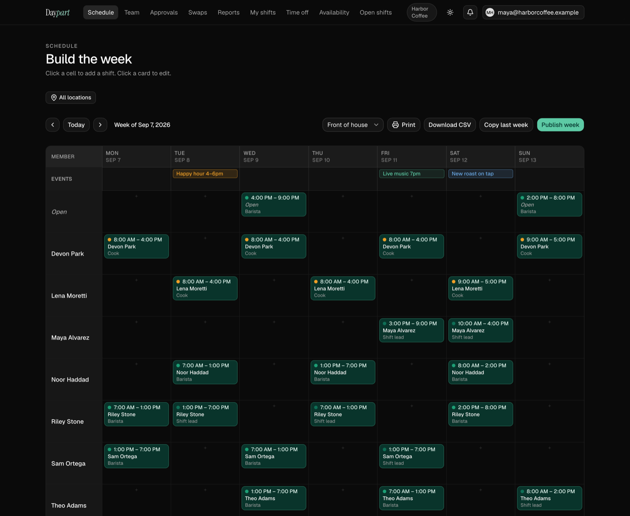The image size is (630, 516).
Task: Open maya@harborcoffee.example account menu
Action: tap(533, 13)
